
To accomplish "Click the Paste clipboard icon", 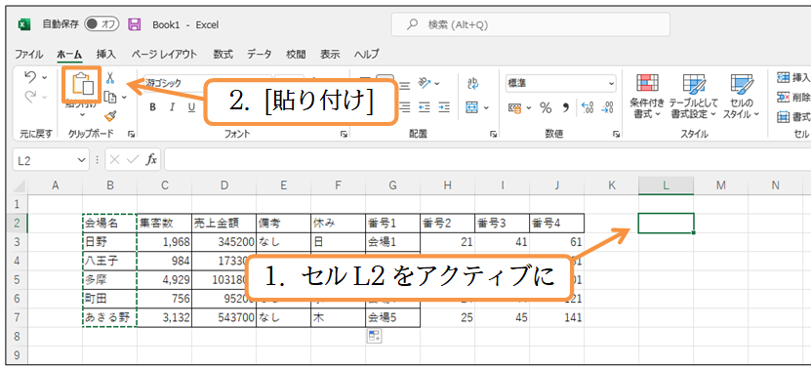I will pyautogui.click(x=82, y=83).
